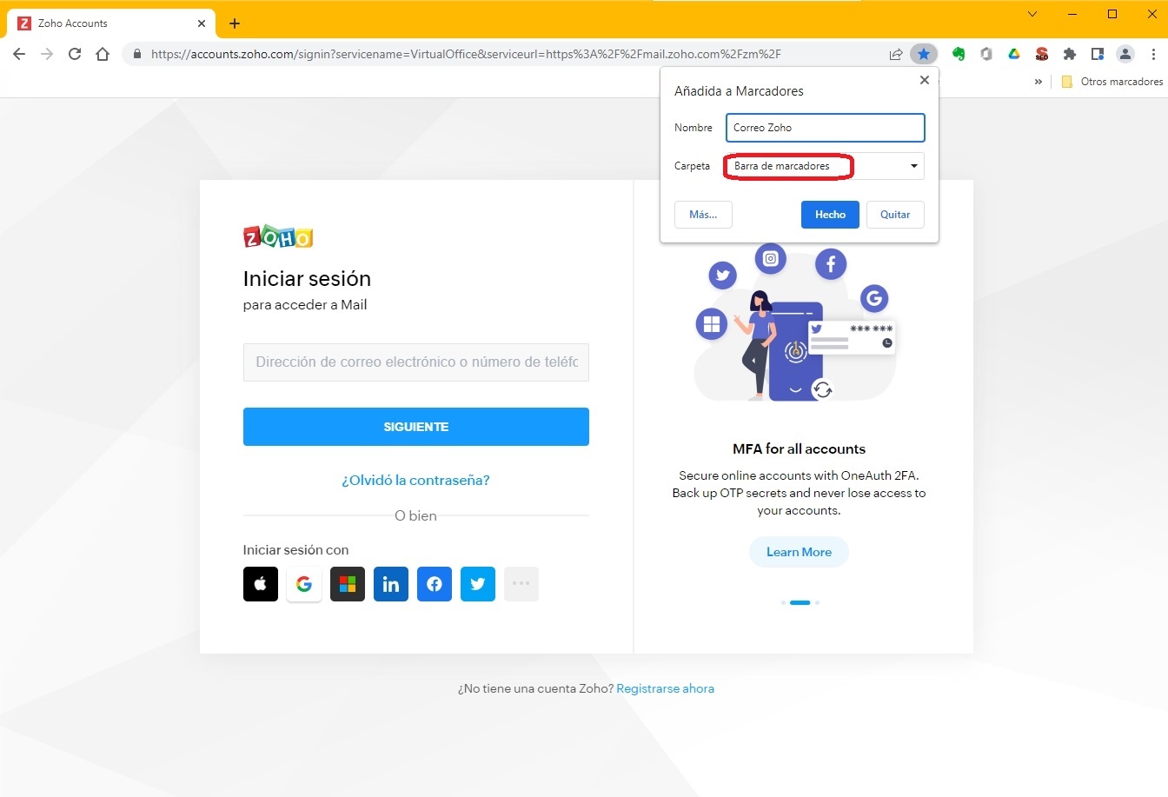This screenshot has width=1168, height=797.
Task: Click the Nombre field containing Correo Zoho
Action: pos(826,128)
